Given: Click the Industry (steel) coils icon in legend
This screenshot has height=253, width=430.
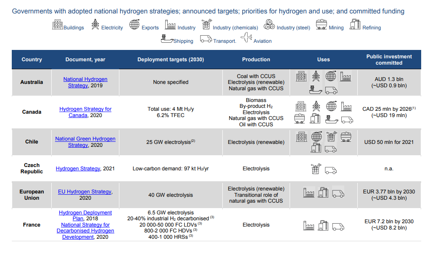Looking at the screenshot, I should 269,24.
